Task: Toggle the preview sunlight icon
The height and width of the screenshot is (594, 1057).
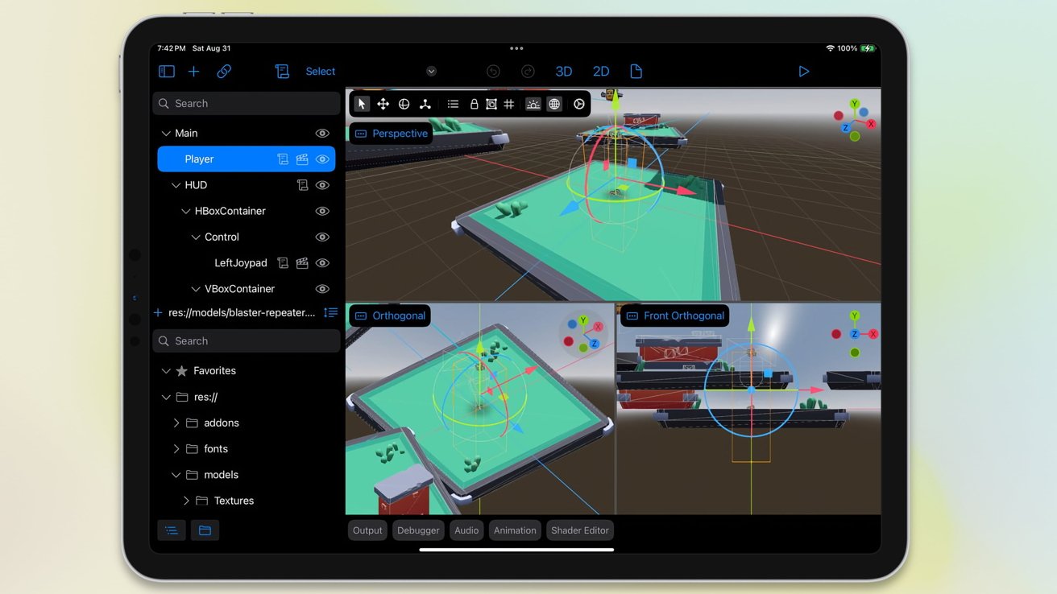Action: pyautogui.click(x=533, y=104)
